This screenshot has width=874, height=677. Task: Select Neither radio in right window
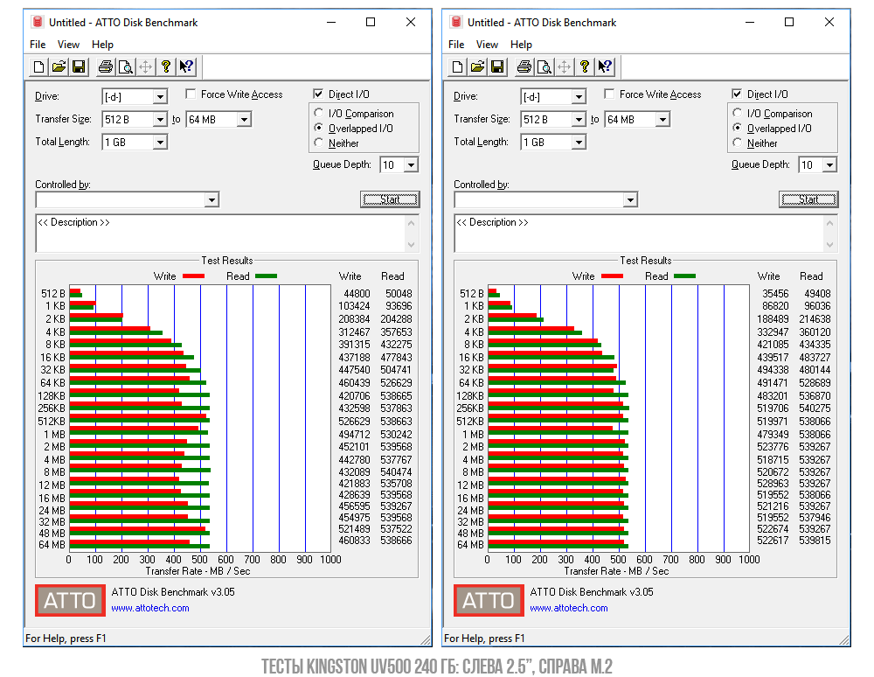coord(737,143)
